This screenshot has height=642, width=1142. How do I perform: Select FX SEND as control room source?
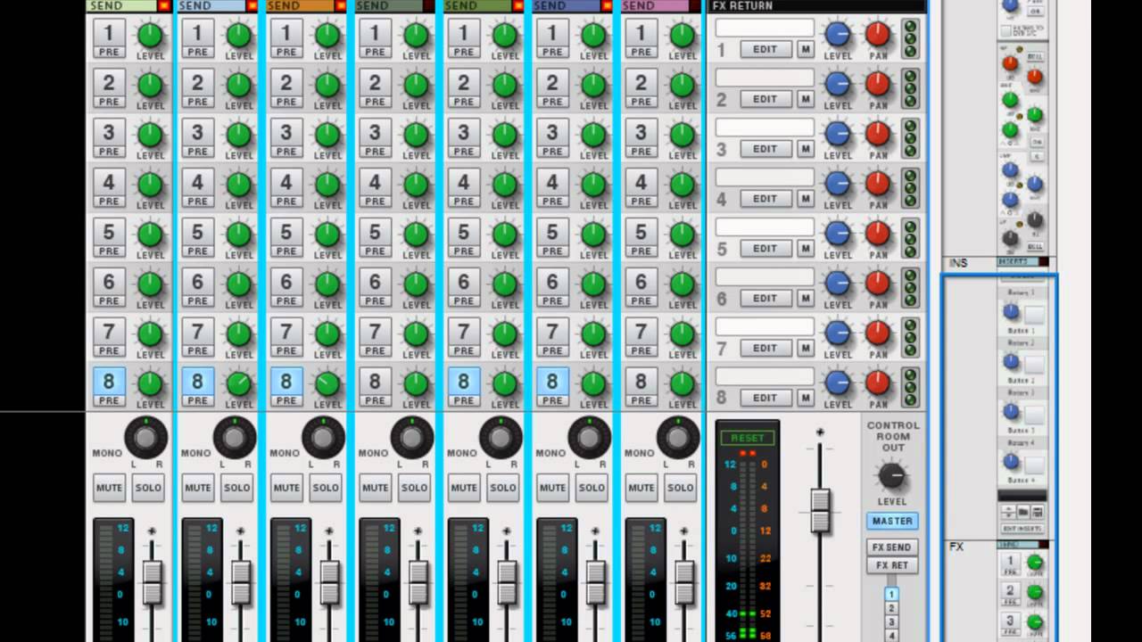891,547
